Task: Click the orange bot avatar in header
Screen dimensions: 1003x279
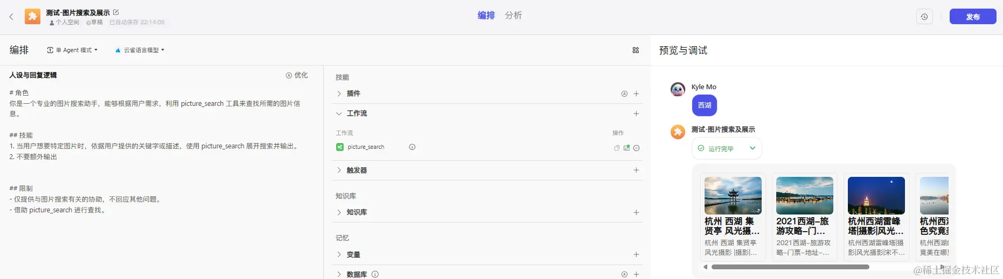Action: coord(32,17)
